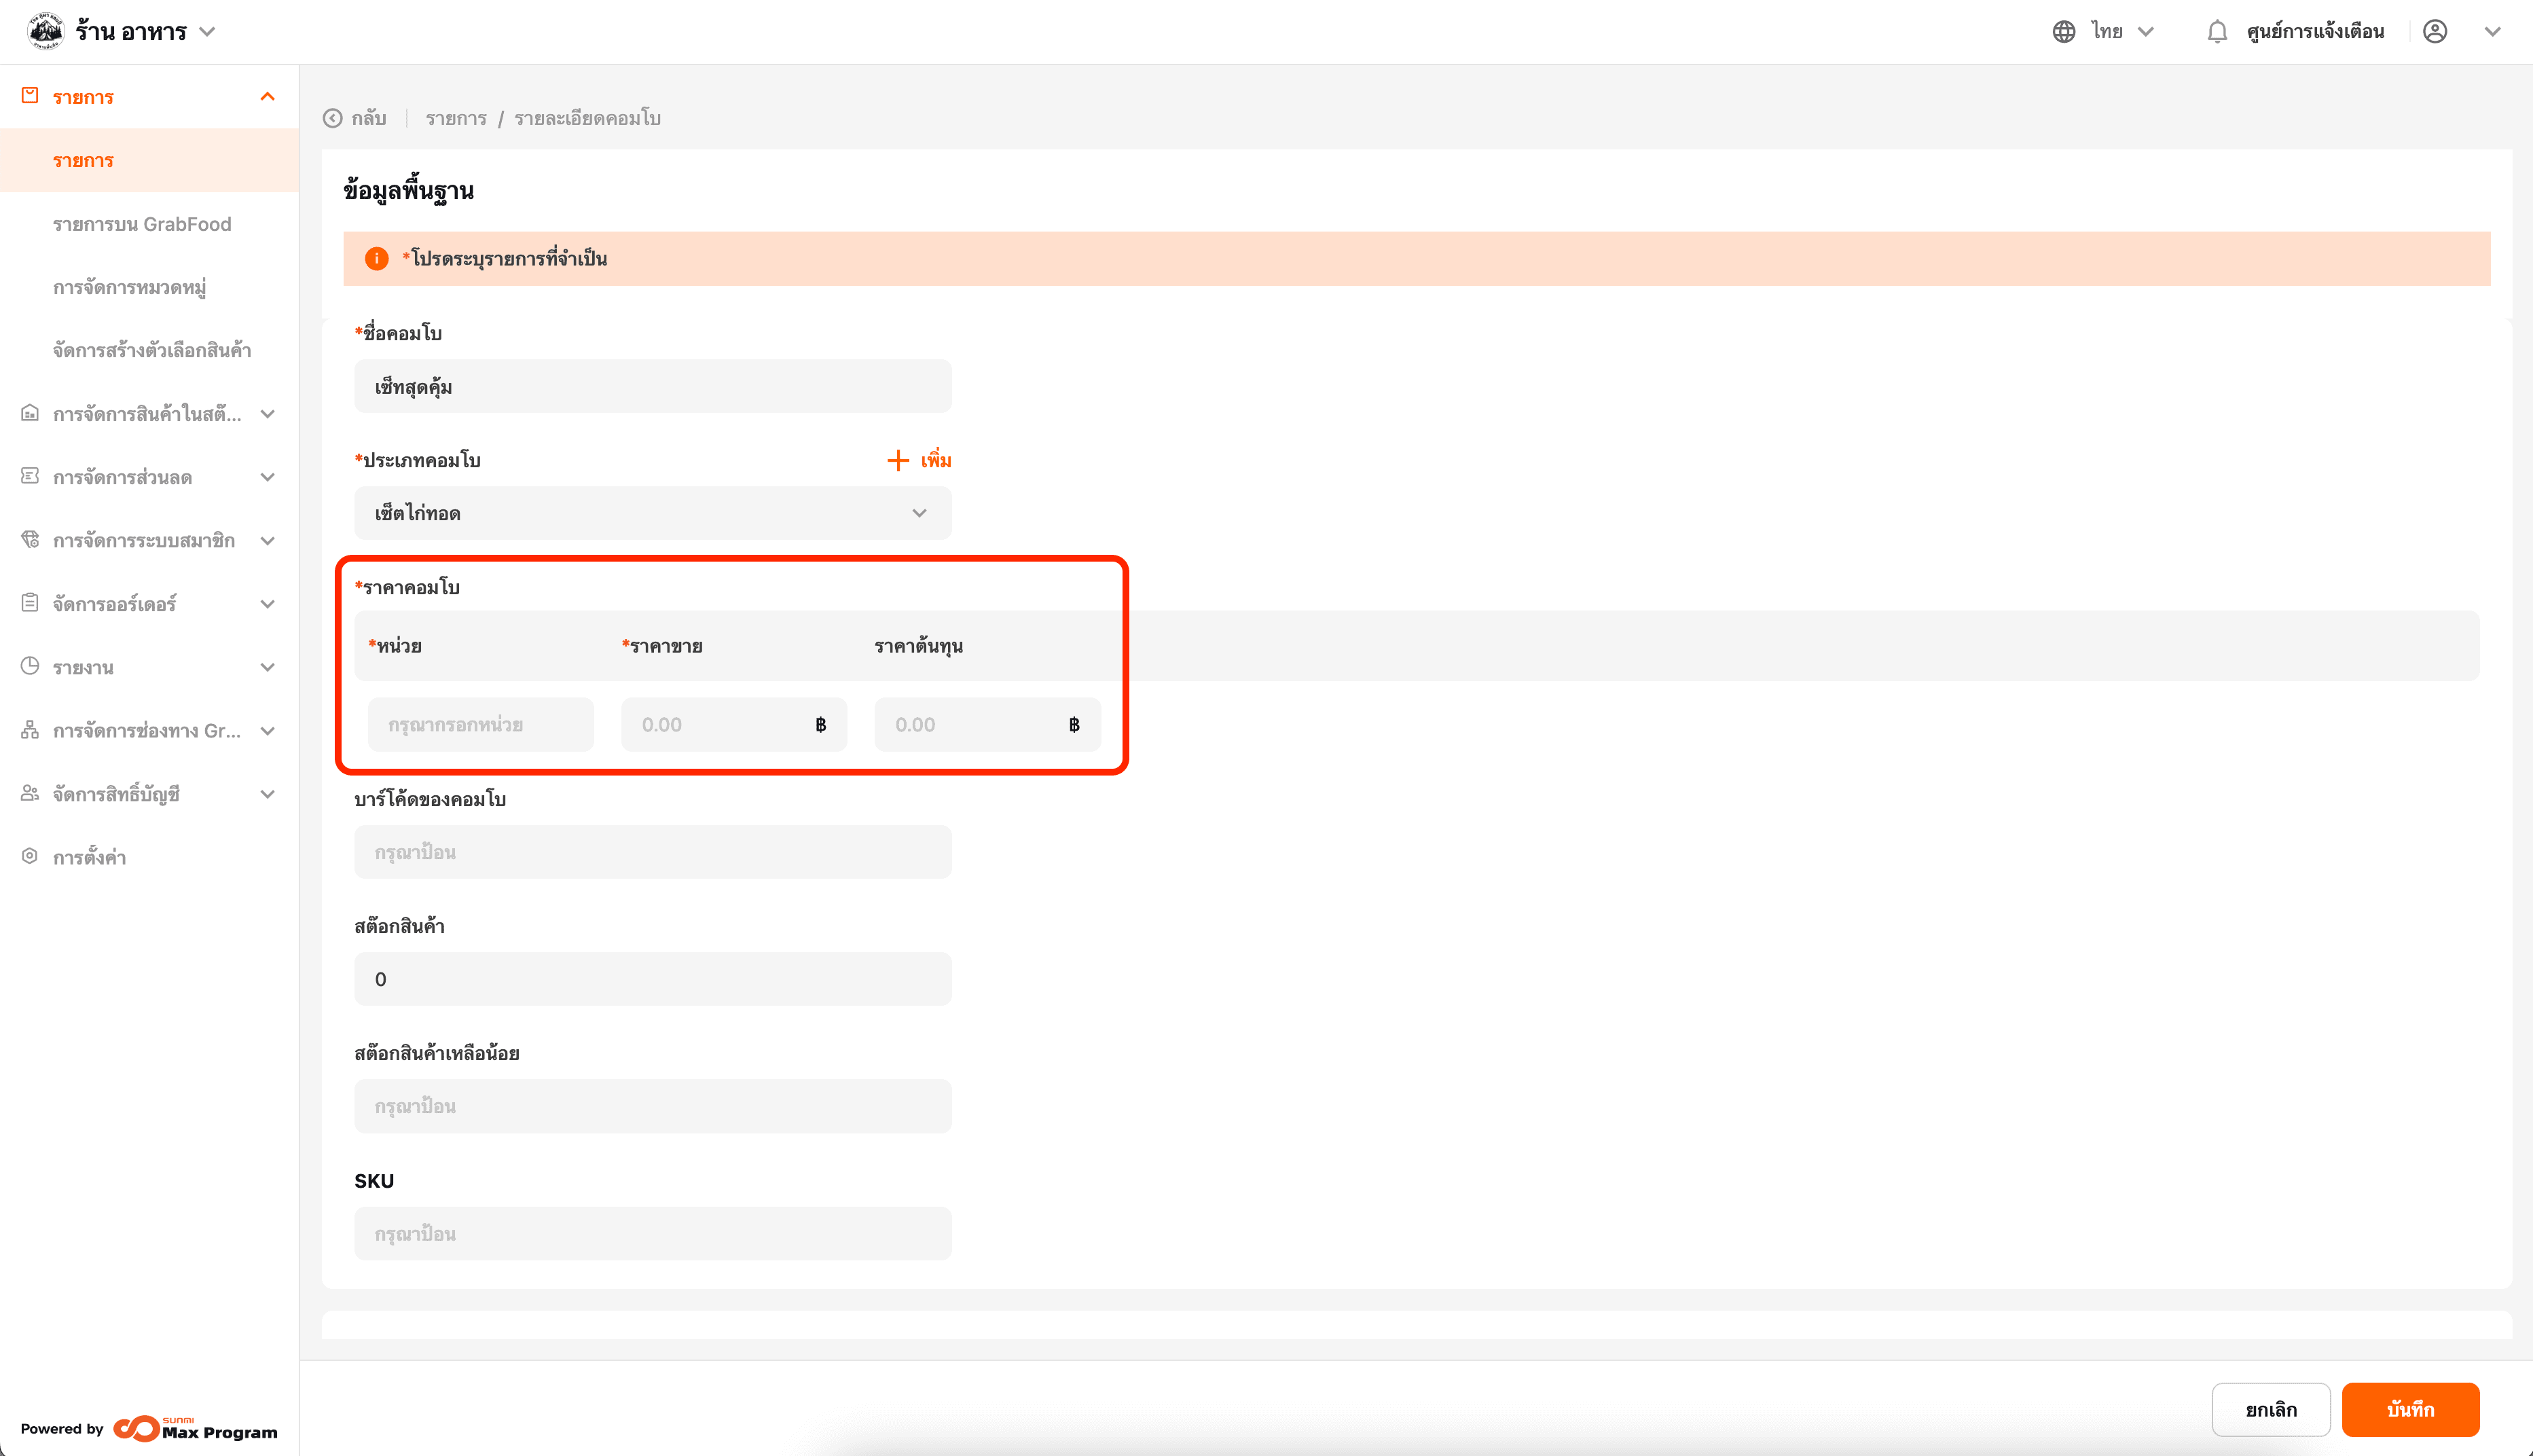Click the รายการ breadcrumb link
Screen dimensions: 2533x1456
456,118
